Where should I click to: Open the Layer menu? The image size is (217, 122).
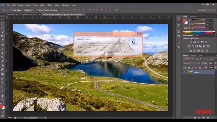click(x=28, y=5)
